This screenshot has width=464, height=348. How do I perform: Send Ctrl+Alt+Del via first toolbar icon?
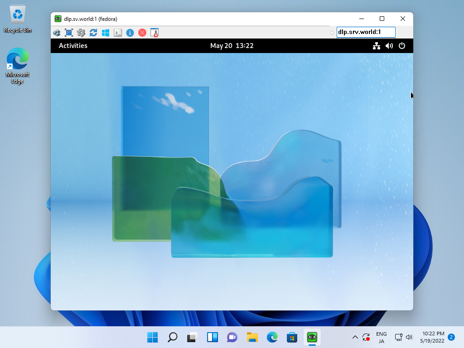pyautogui.click(x=57, y=33)
